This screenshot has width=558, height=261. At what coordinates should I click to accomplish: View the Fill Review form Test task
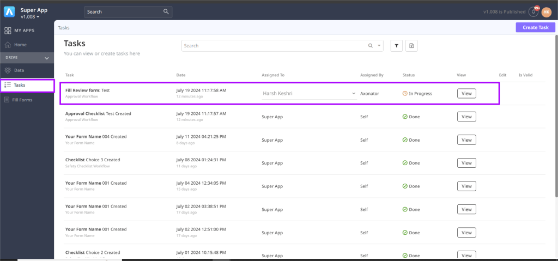coord(466,94)
